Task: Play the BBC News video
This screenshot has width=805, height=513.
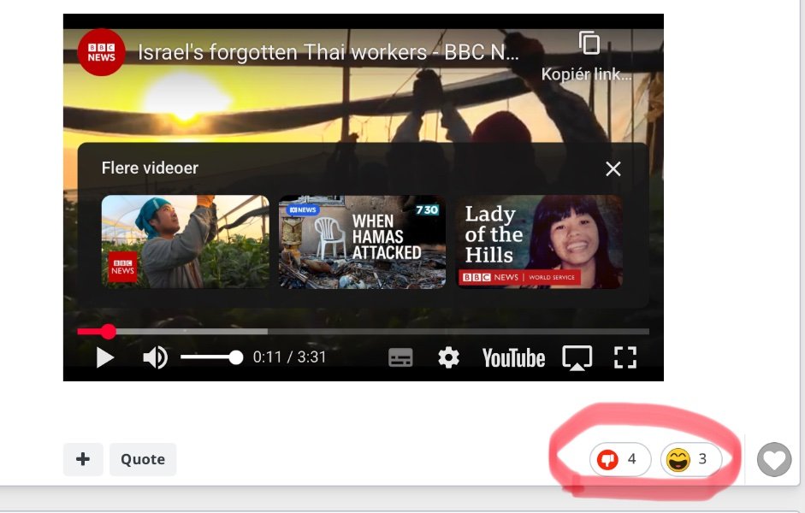Action: (x=105, y=357)
